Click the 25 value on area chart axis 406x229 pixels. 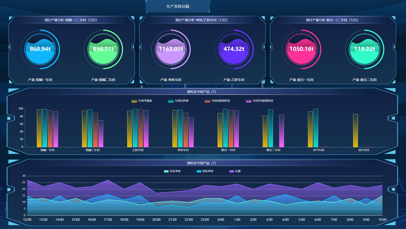tap(24, 182)
